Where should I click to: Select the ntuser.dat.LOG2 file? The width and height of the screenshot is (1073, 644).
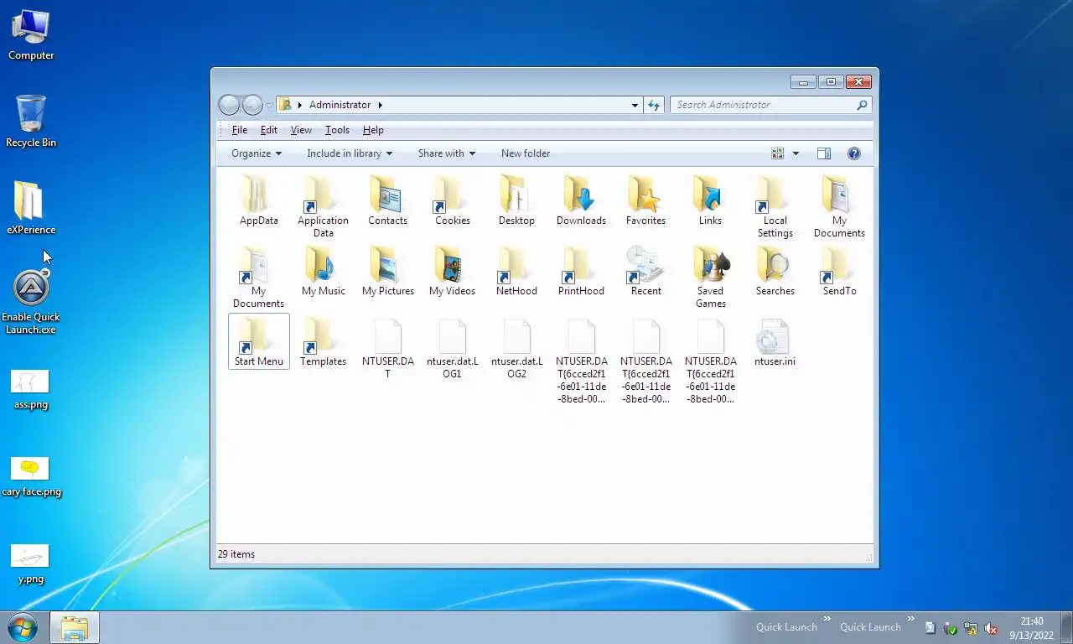click(x=516, y=349)
